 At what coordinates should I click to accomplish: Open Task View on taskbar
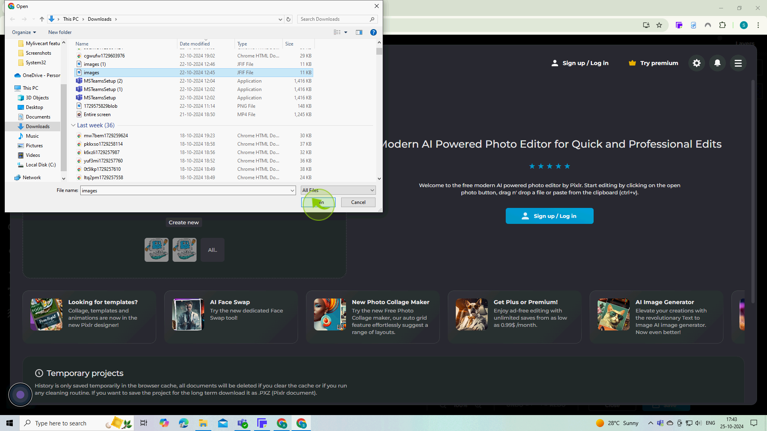click(144, 423)
